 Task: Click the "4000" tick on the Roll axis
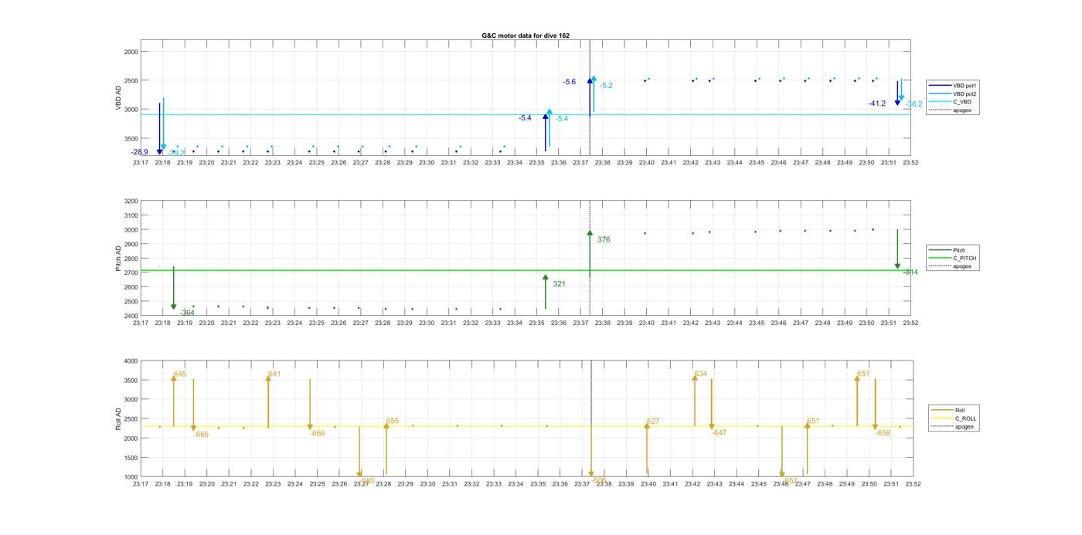[x=130, y=361]
